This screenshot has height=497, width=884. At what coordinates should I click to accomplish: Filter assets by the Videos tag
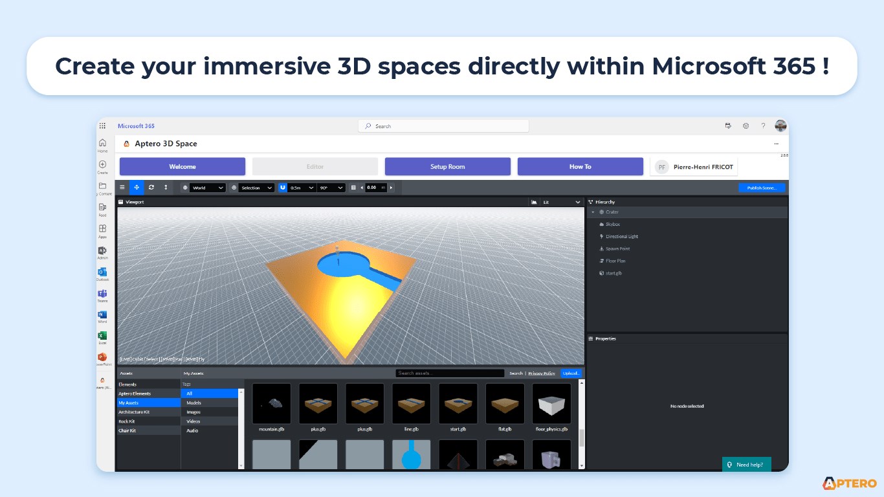(x=210, y=421)
